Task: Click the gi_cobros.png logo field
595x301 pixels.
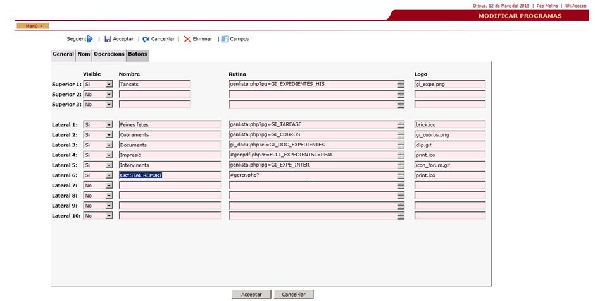Action: coord(449,135)
